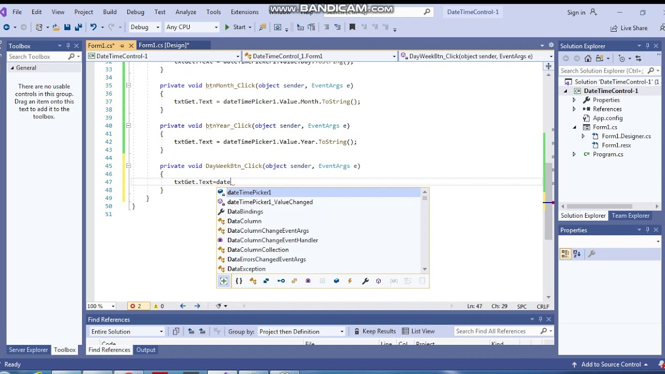Click the Undo arrow icon
The width and height of the screenshot is (665, 374).
(x=93, y=27)
